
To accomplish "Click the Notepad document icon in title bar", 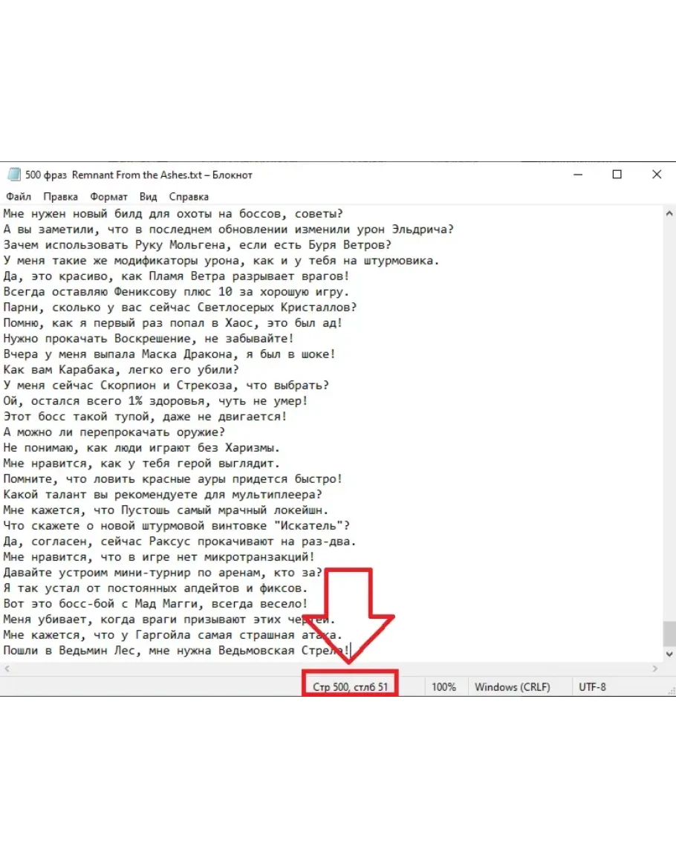I will pos(13,175).
